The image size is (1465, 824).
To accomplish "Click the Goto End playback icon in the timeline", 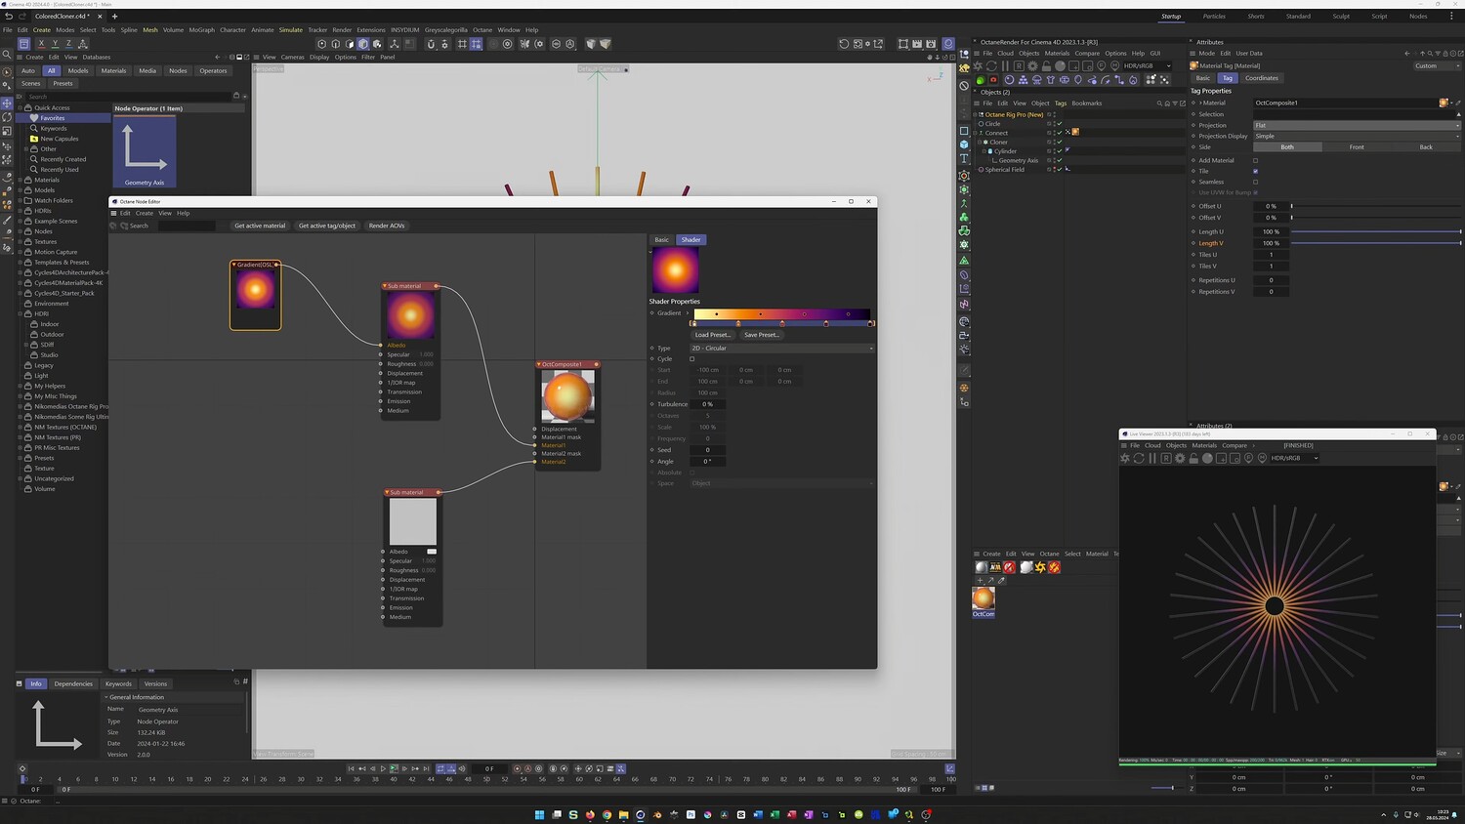I will coord(426,769).
